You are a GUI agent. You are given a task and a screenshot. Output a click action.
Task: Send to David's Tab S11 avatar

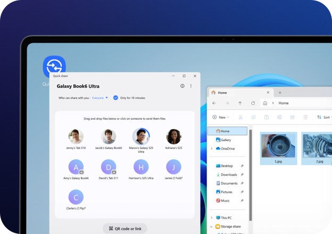pyautogui.click(x=109, y=167)
